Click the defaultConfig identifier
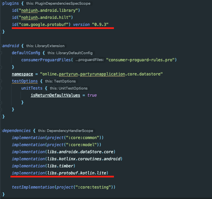The height and width of the screenshot is (199, 212). [x=26, y=53]
